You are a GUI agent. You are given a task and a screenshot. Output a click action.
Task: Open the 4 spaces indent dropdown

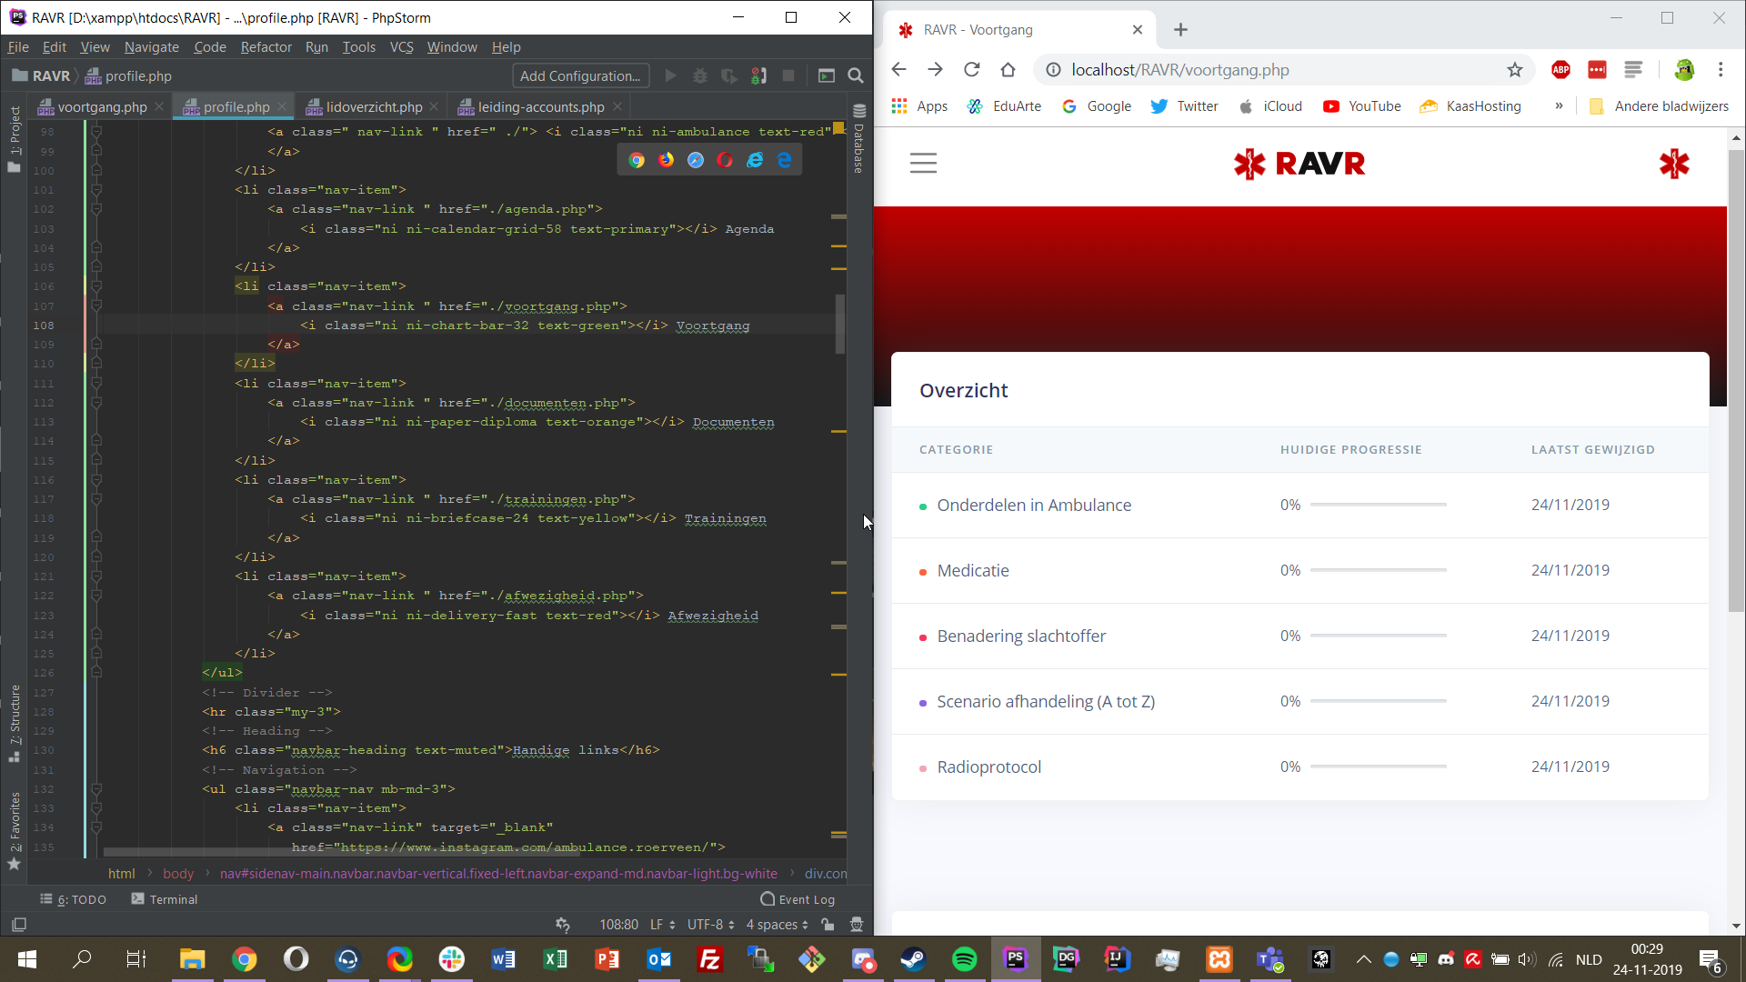click(x=777, y=925)
